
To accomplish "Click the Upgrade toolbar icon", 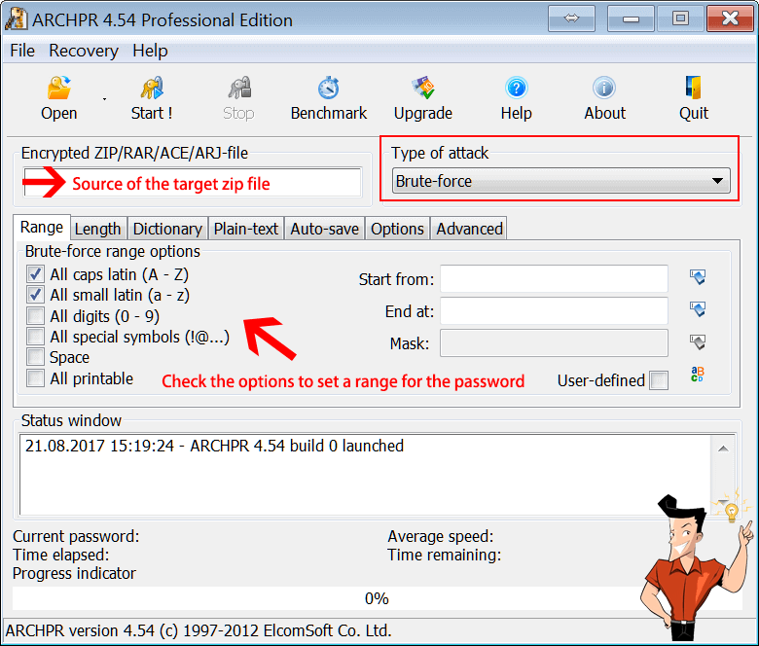I will point(423,89).
